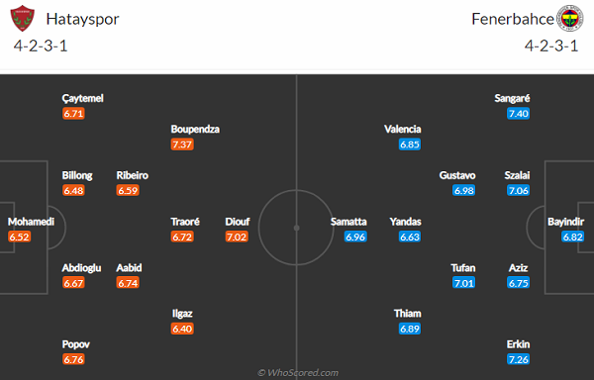Click Thiam's 6.89 rating badge

point(410,329)
